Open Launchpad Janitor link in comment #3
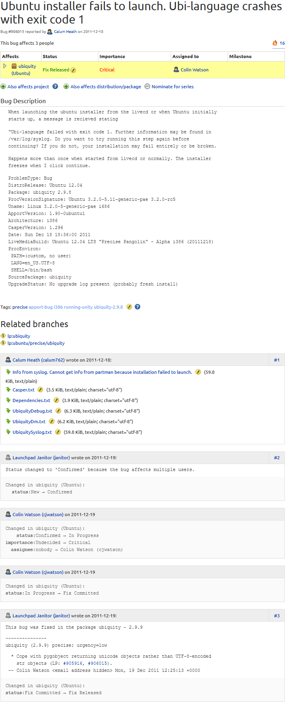The image size is (286, 704). coord(41,616)
